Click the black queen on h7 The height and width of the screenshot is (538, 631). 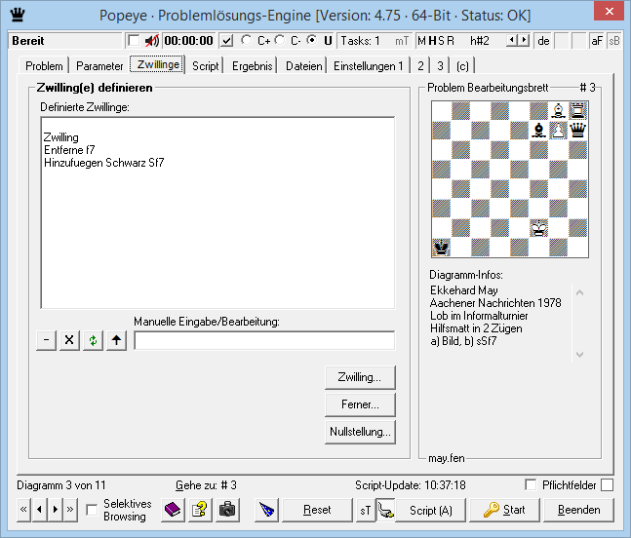(578, 130)
